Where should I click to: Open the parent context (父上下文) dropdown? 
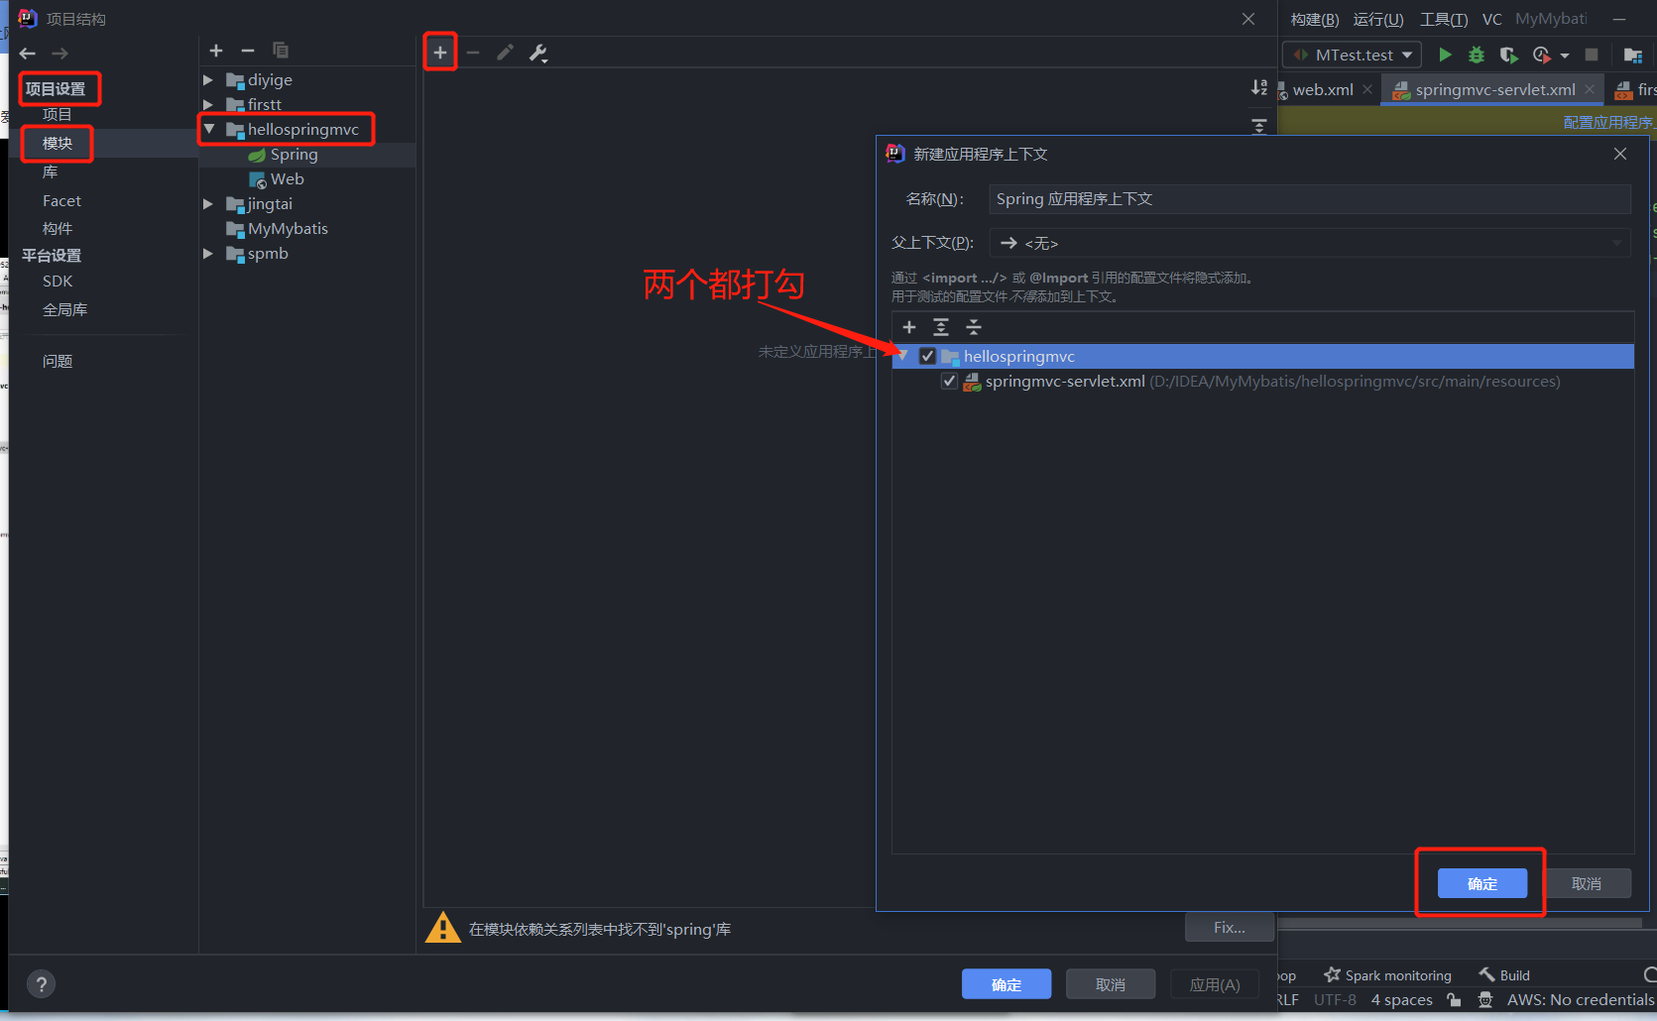tap(1310, 243)
